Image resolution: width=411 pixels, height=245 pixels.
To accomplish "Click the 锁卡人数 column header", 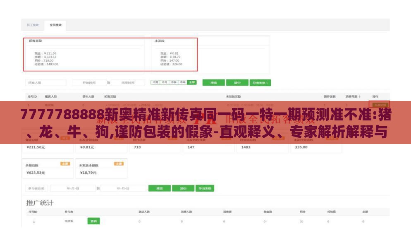I will [88, 96].
